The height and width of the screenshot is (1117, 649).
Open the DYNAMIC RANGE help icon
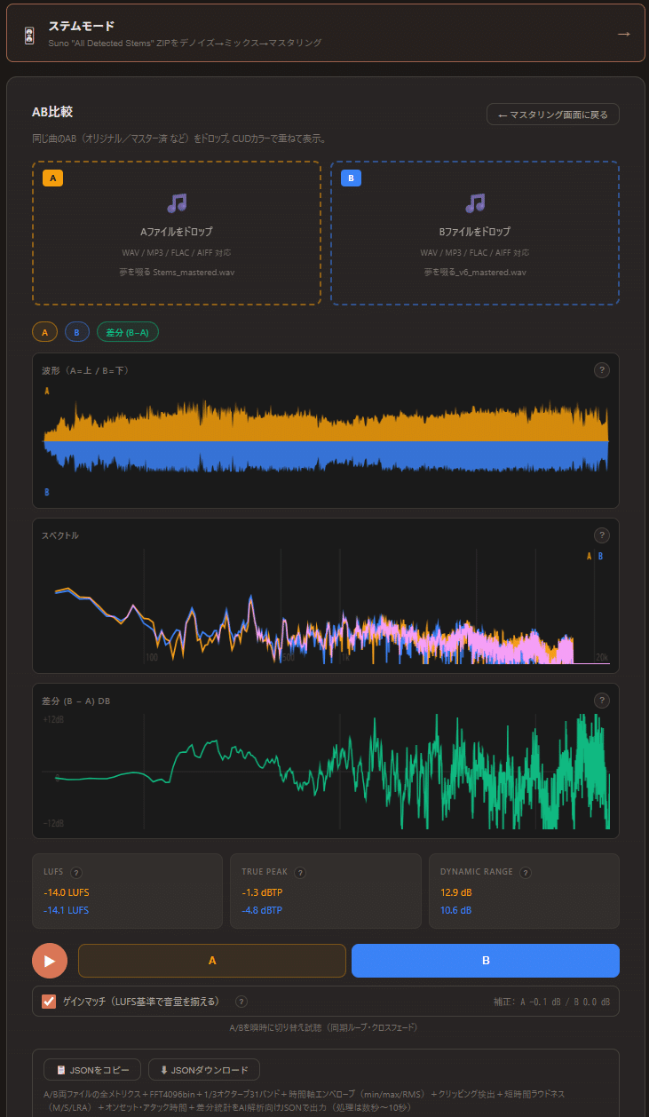pos(526,873)
